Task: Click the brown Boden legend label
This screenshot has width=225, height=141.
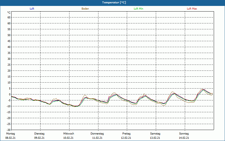Action: click(x=85, y=9)
